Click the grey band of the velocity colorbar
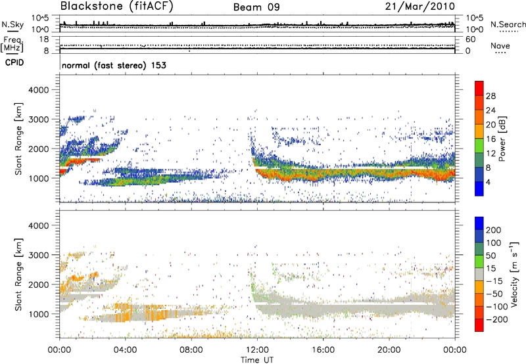Image resolution: width=526 pixels, height=364 pixels. click(x=479, y=274)
